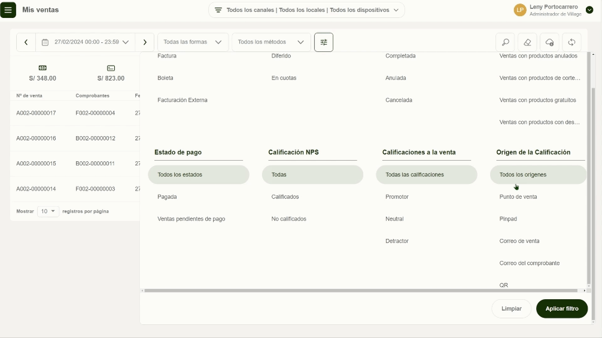Click the search magnifier icon
Viewport: 602px width, 338px height.
[505, 42]
